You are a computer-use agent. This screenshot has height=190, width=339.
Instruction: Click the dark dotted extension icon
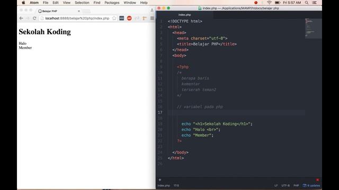(122, 18)
